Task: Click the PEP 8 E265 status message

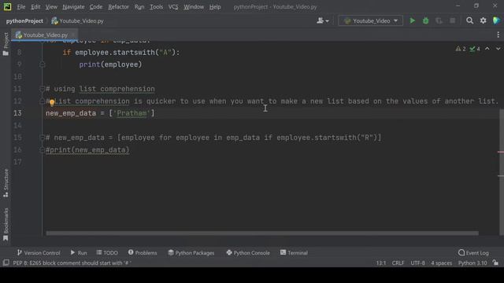Action: point(72,263)
